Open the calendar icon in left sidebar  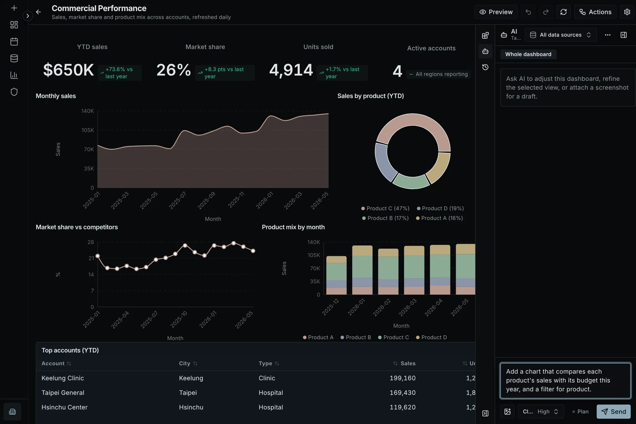(14, 41)
